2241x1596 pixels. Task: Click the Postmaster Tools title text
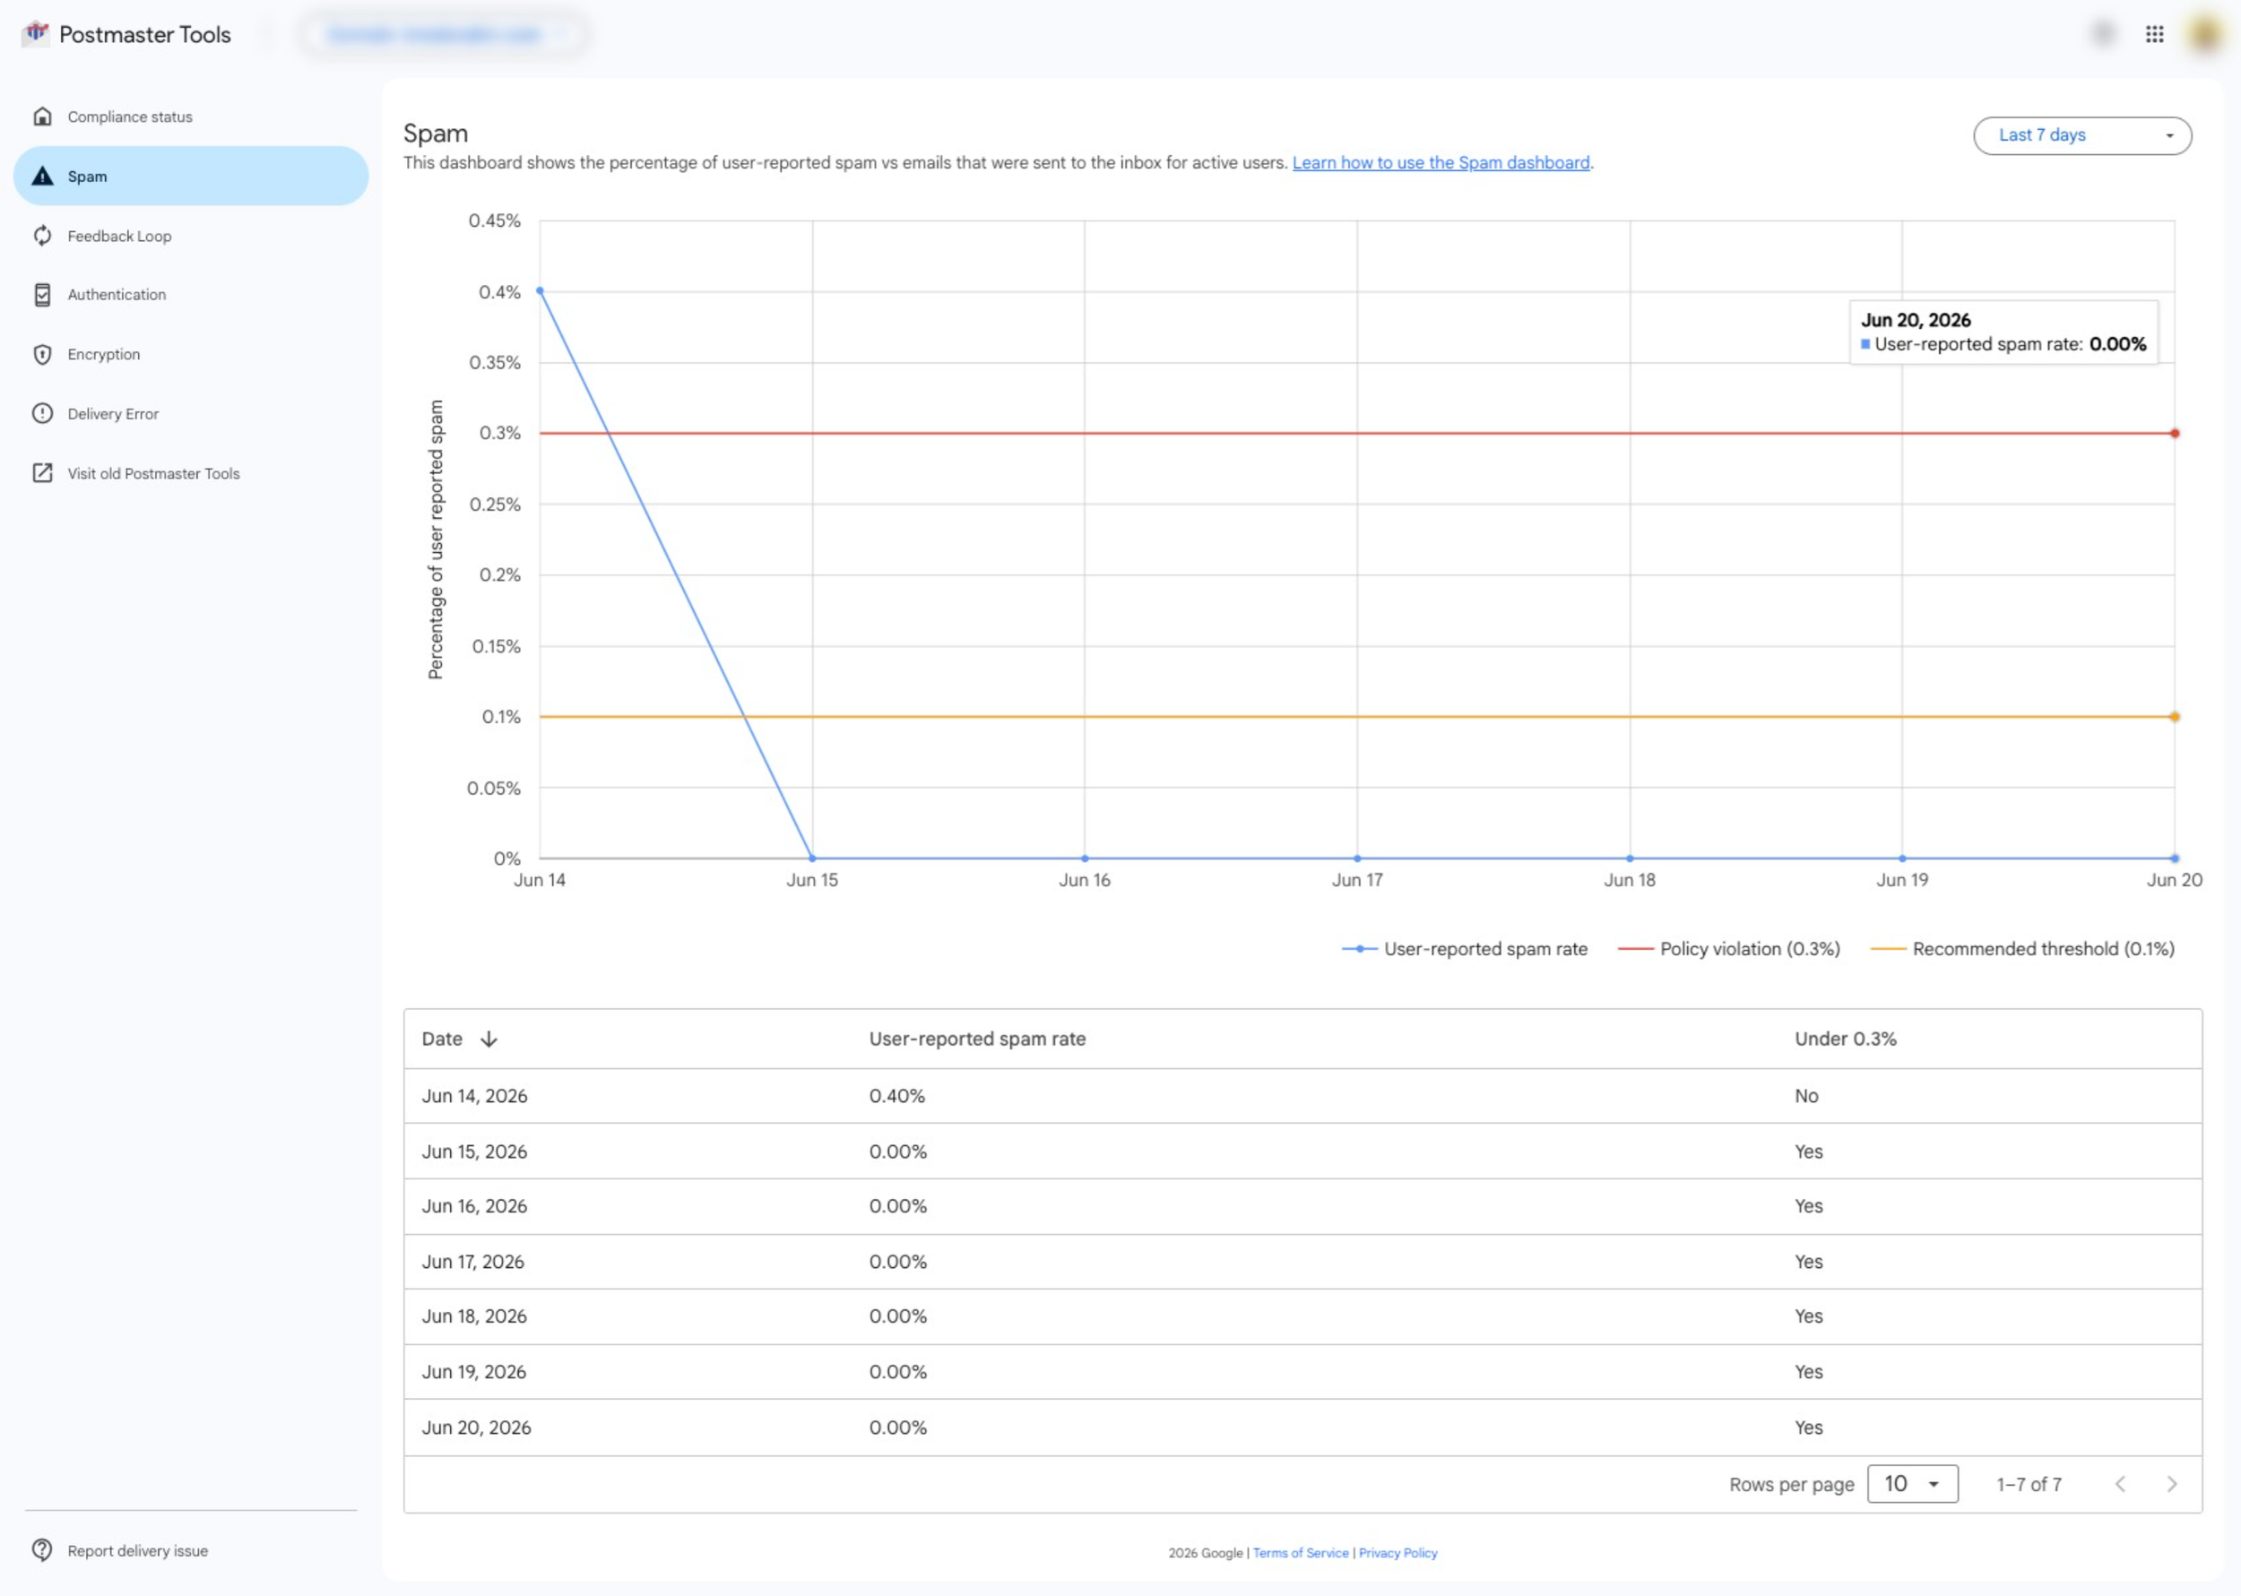coord(145,34)
